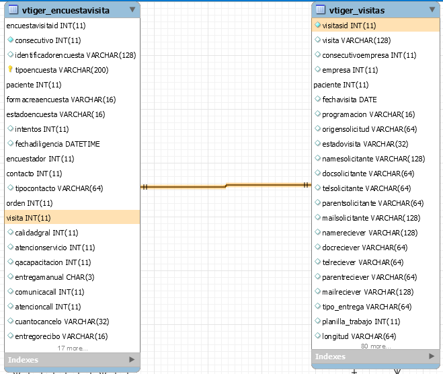Select the tipo_entrega VARCHAR(64) column
Image resolution: width=443 pixels, height=374 pixels.
(x=376, y=307)
